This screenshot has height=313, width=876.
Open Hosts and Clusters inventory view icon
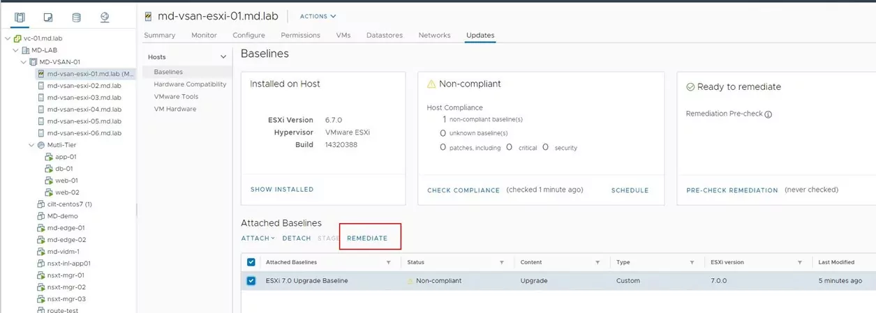(x=20, y=17)
